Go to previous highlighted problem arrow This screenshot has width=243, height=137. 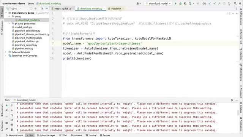coord(233,14)
